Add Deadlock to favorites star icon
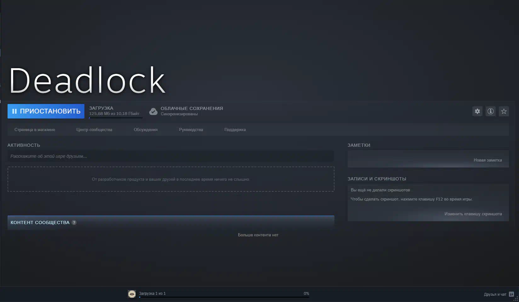The width and height of the screenshot is (519, 302). [x=504, y=111]
